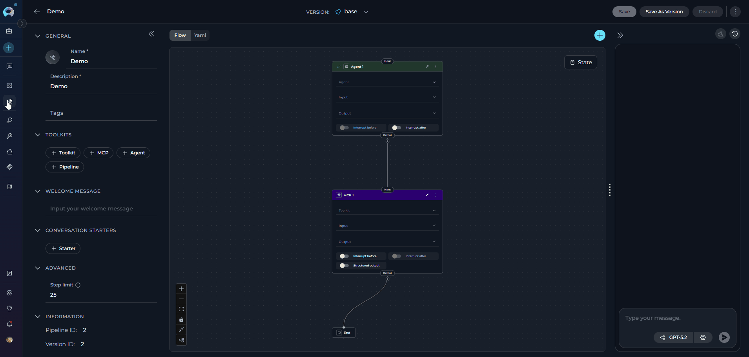Open the Toolkit dropdown in MCP 1
Image resolution: width=749 pixels, height=357 pixels.
(387, 211)
